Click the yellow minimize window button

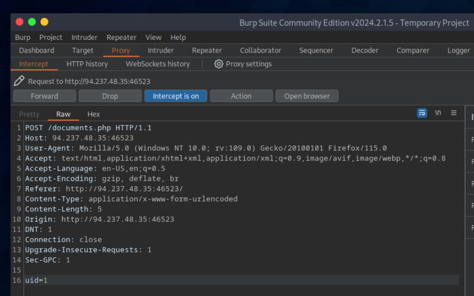pos(44,22)
